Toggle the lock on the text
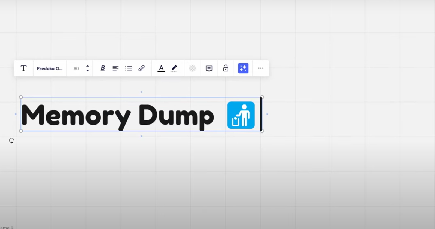This screenshot has height=229, width=435. [x=225, y=68]
